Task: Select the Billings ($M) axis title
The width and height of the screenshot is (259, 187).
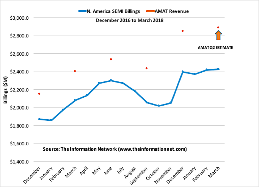Action: pyautogui.click(x=6, y=90)
